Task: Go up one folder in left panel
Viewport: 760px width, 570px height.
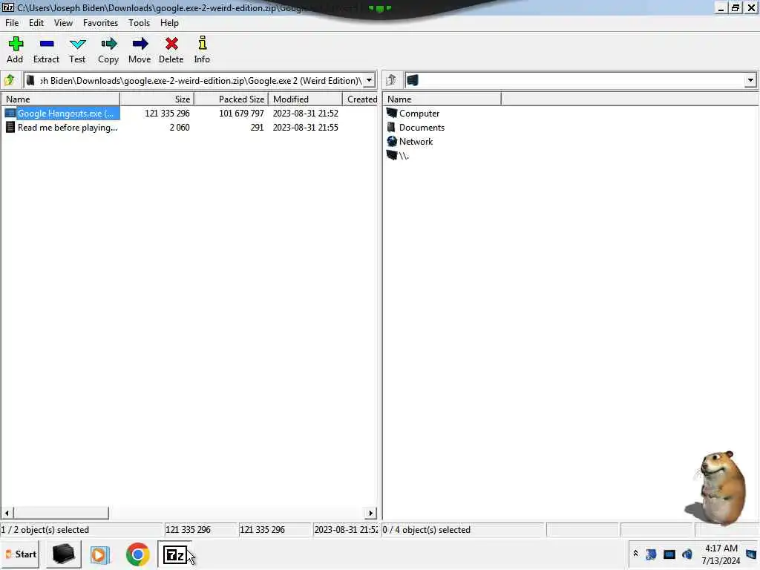Action: [x=10, y=80]
